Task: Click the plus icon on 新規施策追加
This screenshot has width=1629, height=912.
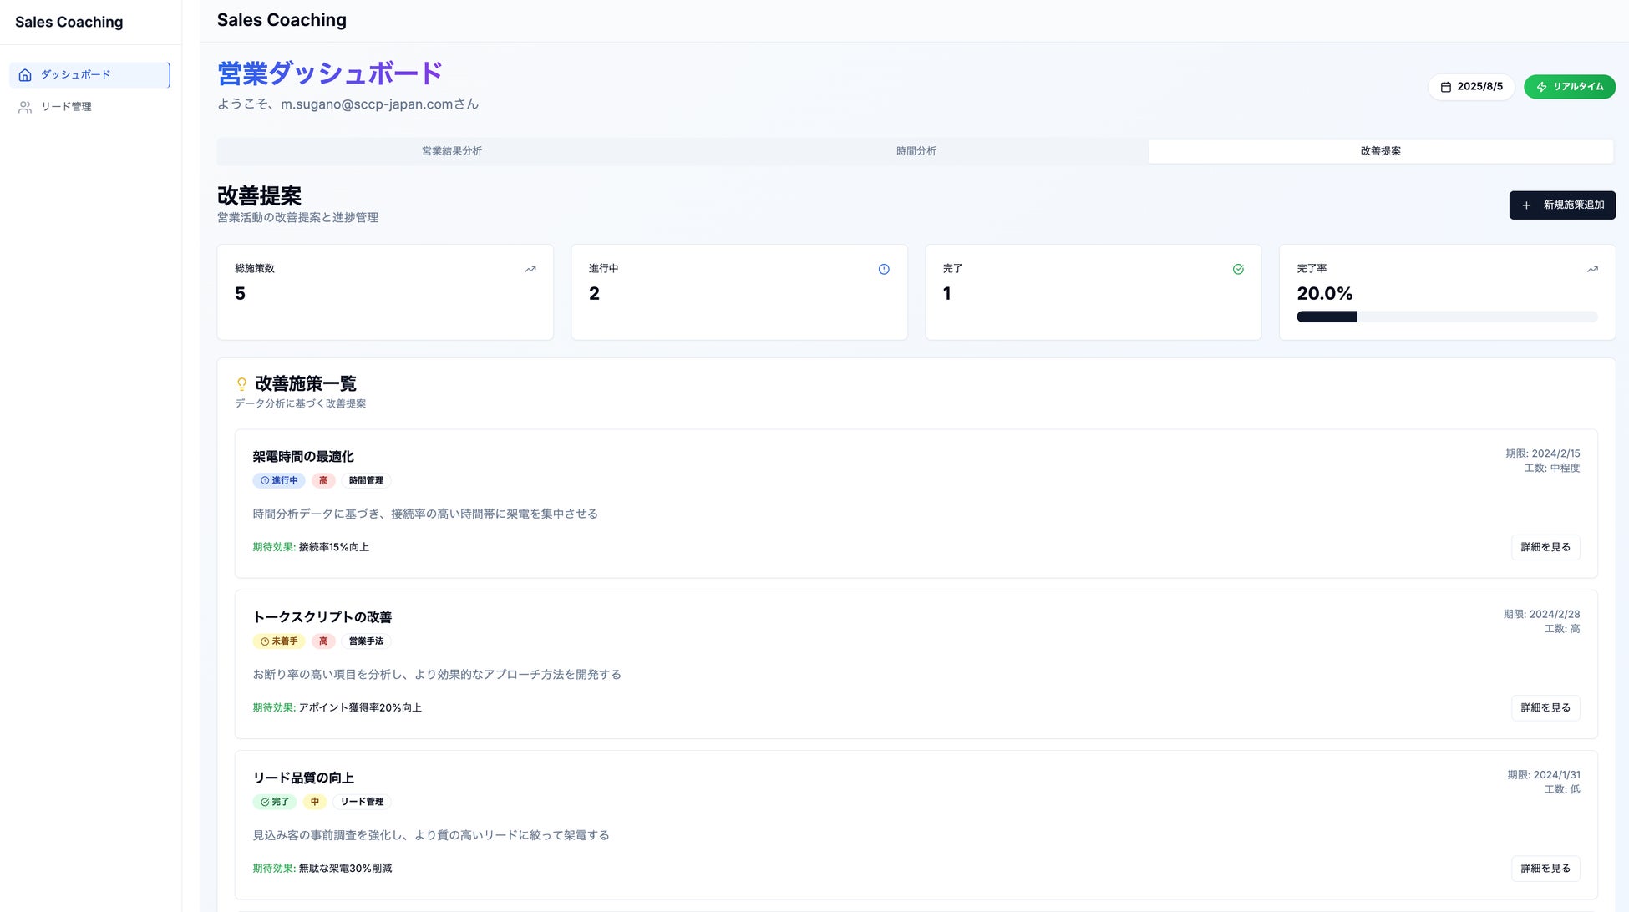Action: pyautogui.click(x=1526, y=205)
